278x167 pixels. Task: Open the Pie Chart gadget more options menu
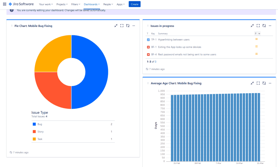(x=134, y=26)
